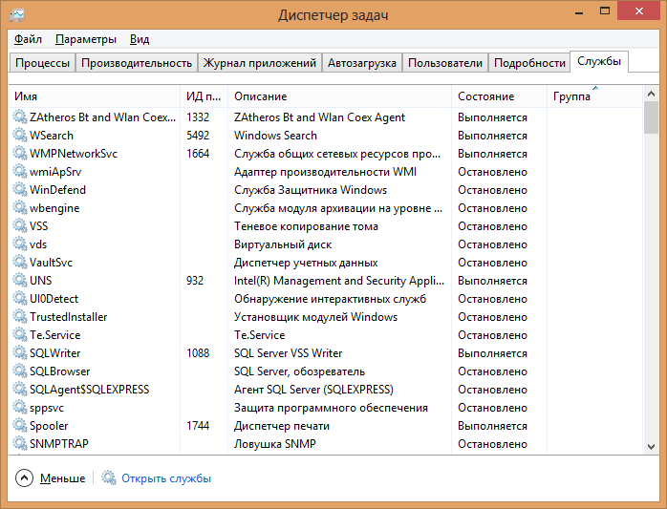Click the TrustedInstaller gear icon
Viewport: 667px width, 509px height.
click(x=19, y=317)
